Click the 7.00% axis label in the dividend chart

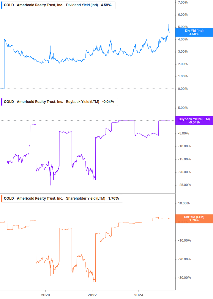(183, 2)
